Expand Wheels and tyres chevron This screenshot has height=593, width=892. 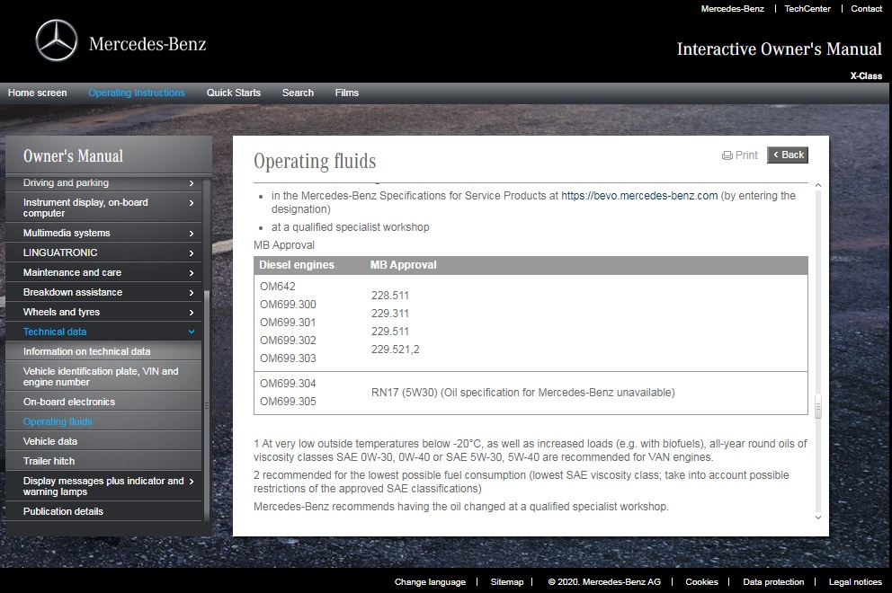(x=192, y=312)
